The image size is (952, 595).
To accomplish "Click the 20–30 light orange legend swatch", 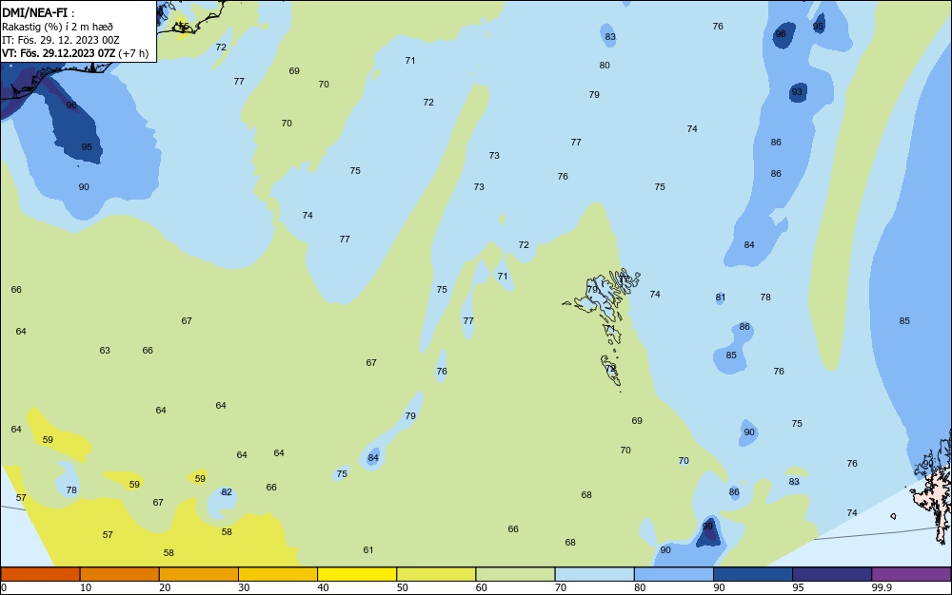I will (x=199, y=574).
